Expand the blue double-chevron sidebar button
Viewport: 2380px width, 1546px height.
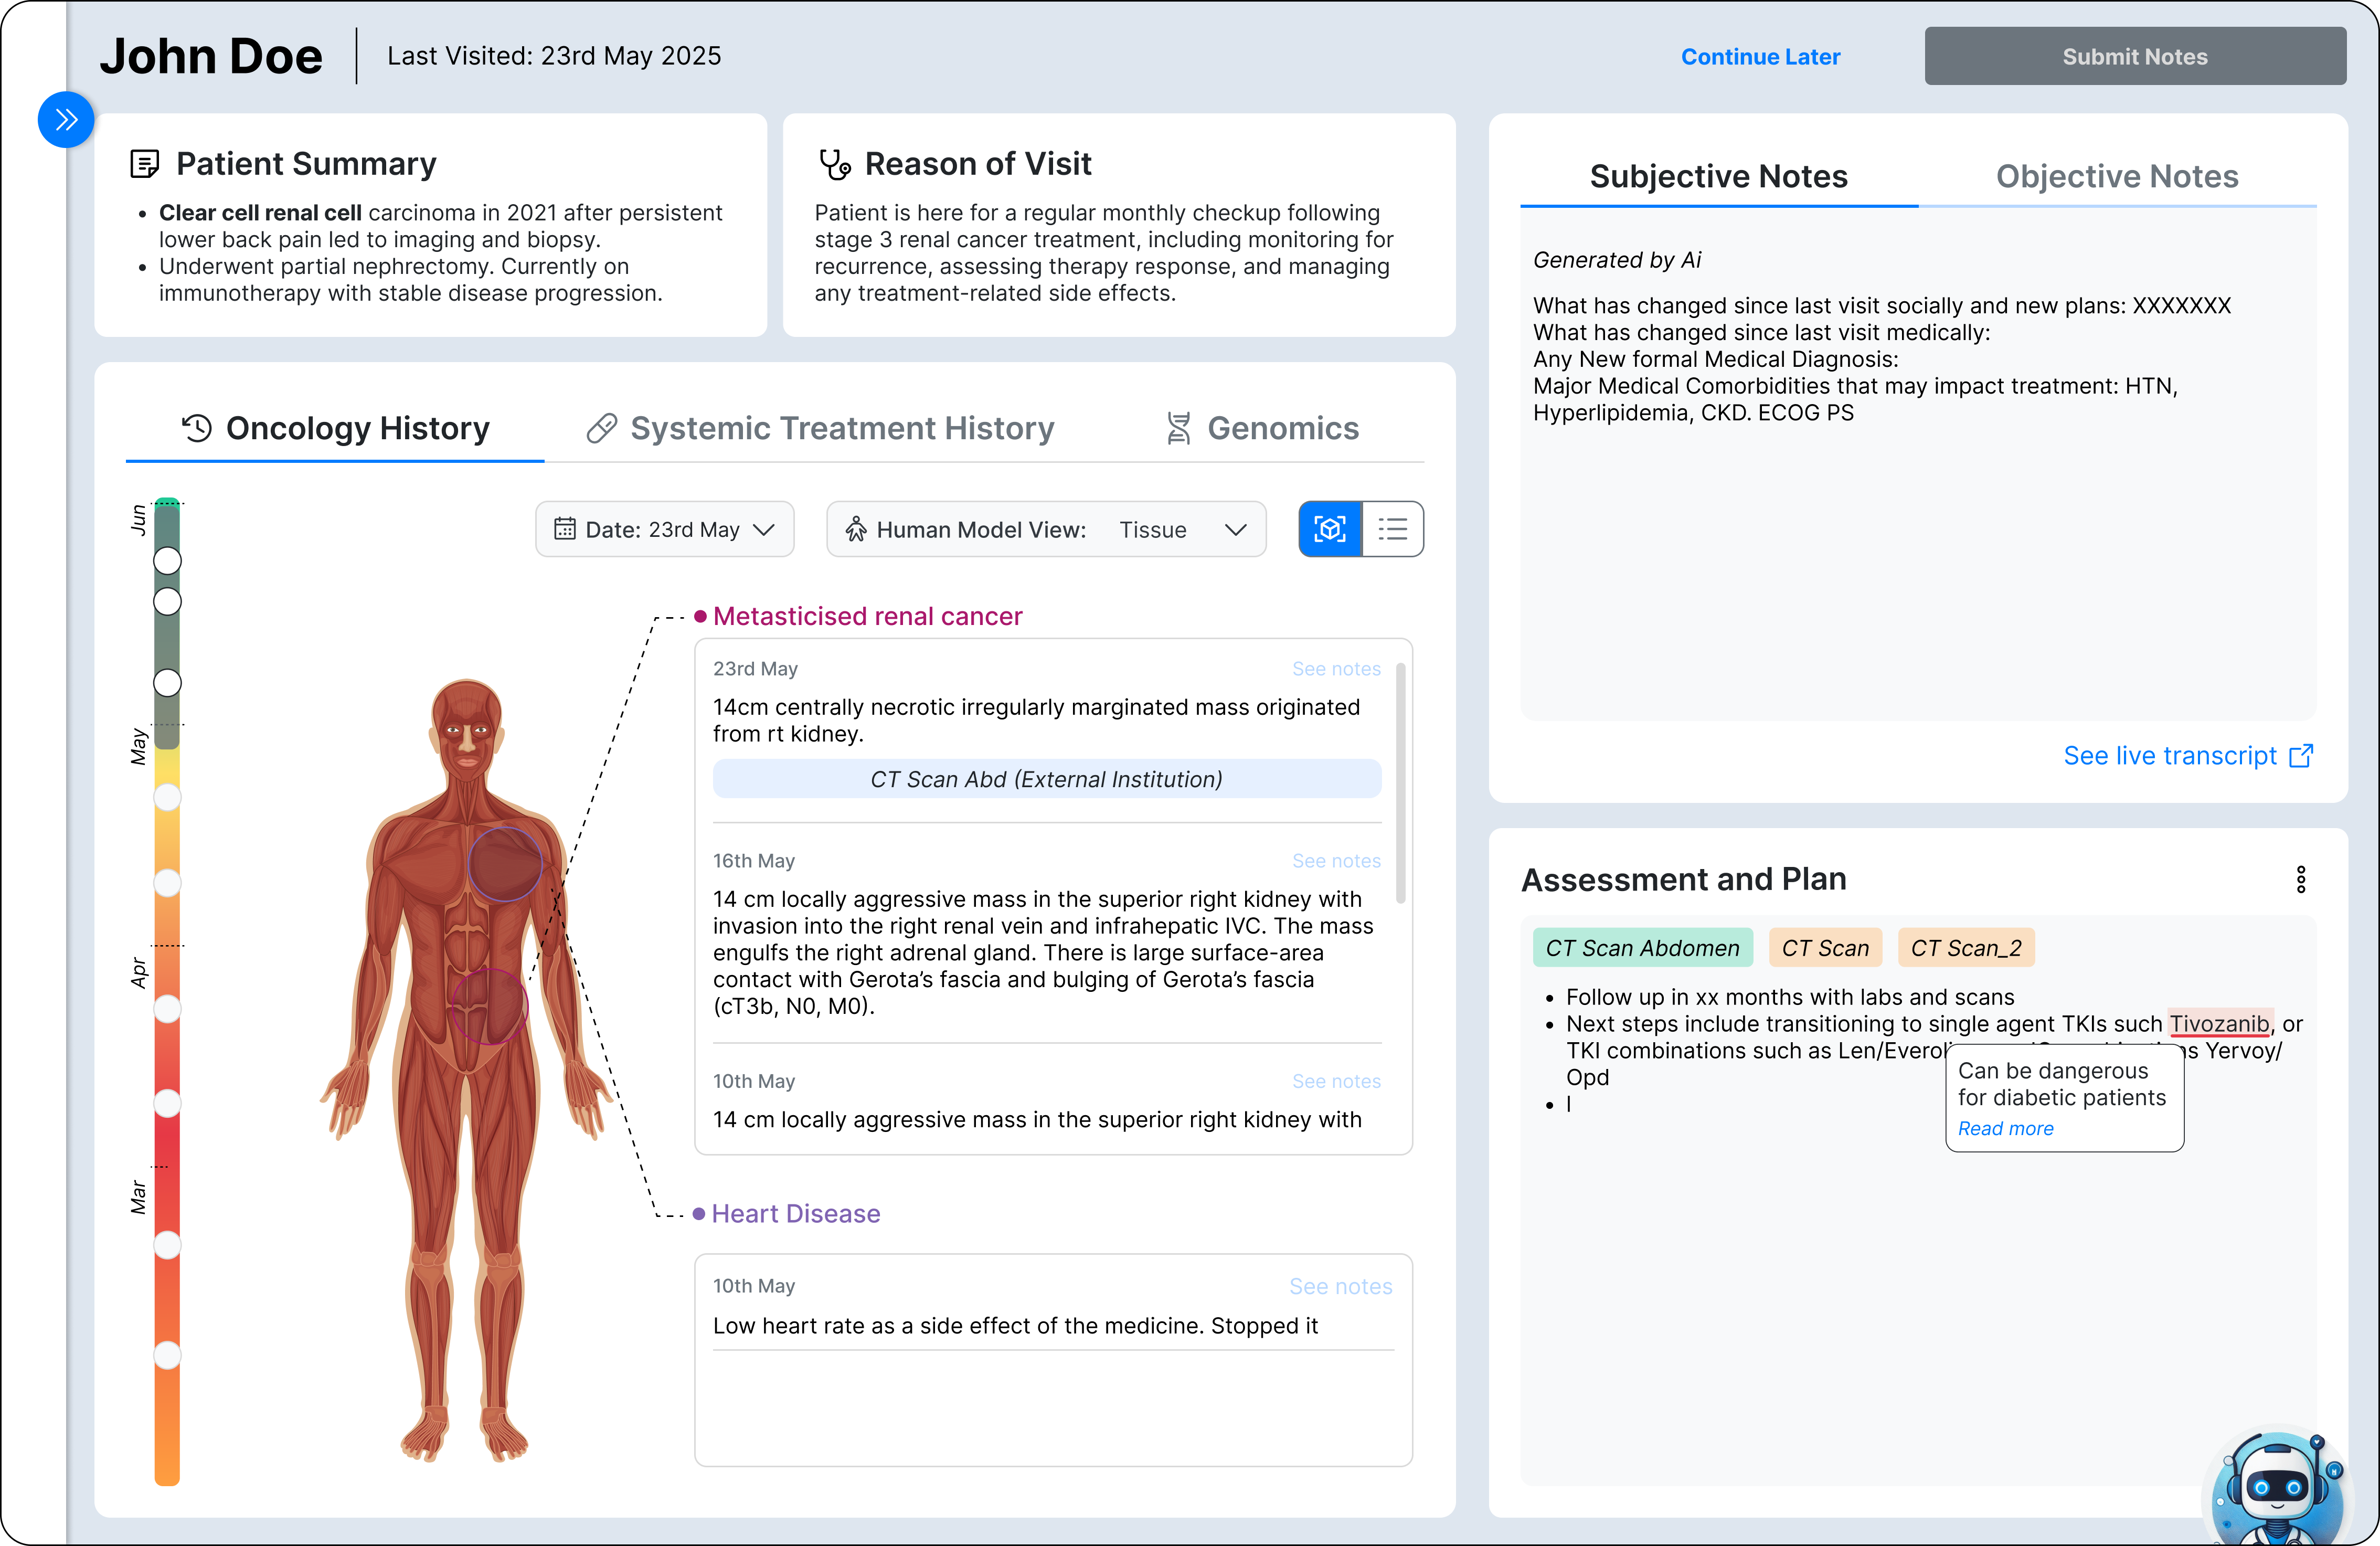pos(66,120)
